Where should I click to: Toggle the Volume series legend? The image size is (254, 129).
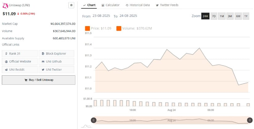pos(134,29)
